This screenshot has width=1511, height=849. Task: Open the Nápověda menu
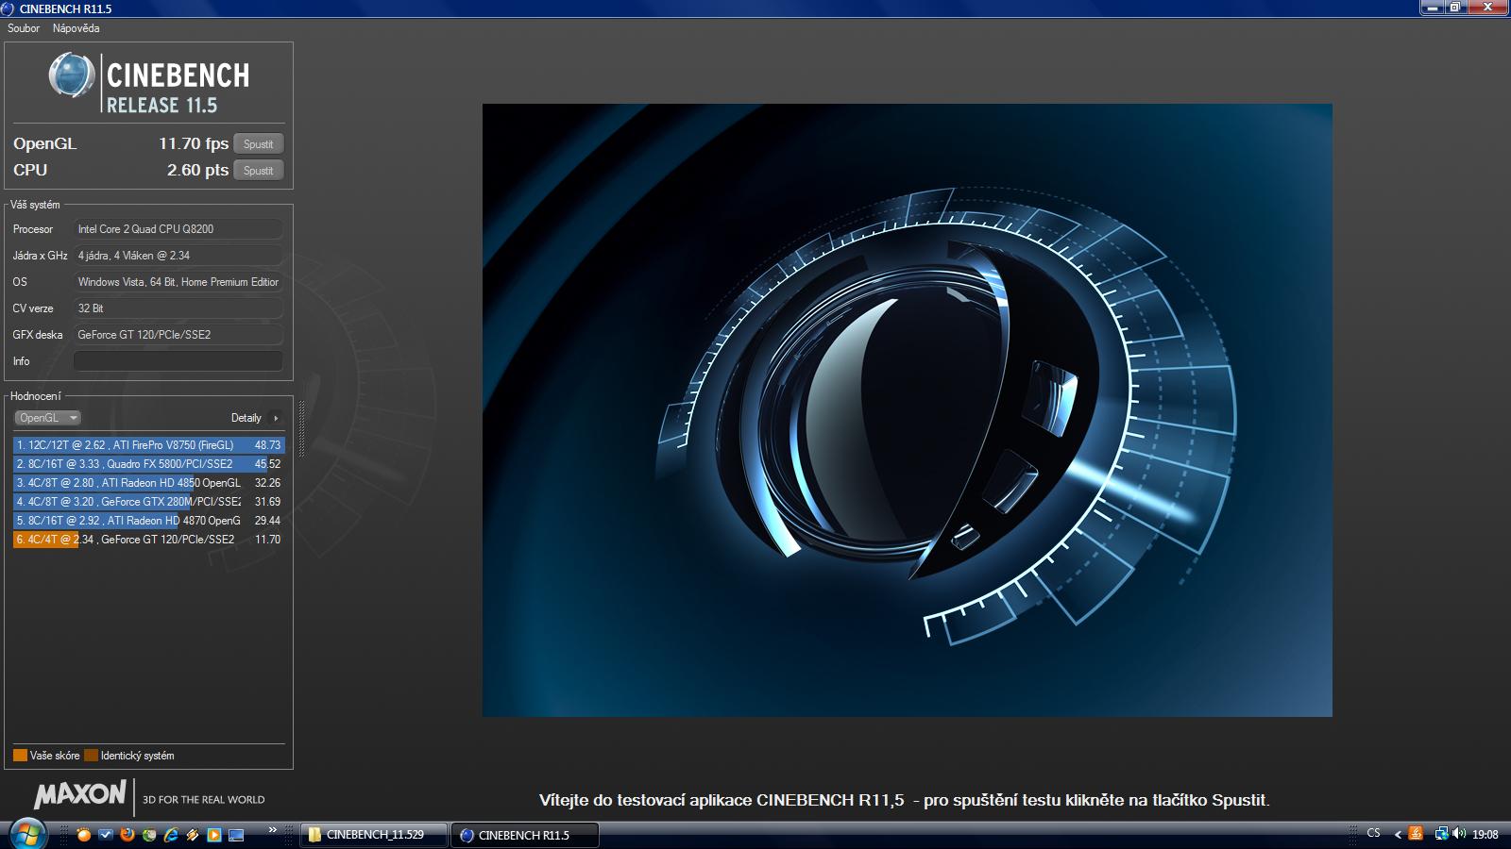76,28
